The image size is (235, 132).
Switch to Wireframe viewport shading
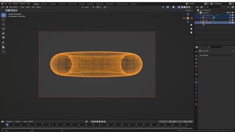click(182, 7)
